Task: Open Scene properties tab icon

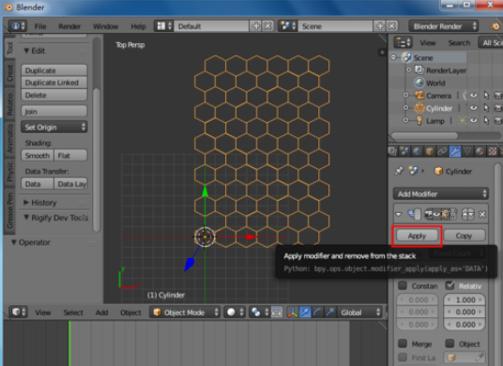Action: (x=404, y=151)
